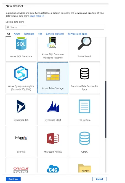Viewport: 125px width, 183px height.
Task: Pick the Azure Synapse Analytics icon
Action: [x=21, y=74]
